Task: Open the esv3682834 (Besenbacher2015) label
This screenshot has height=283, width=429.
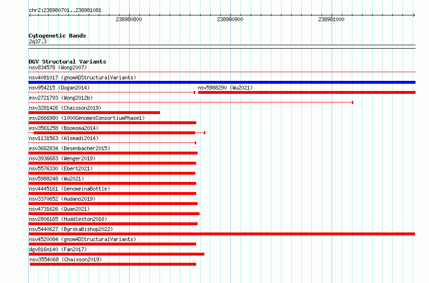Action: tap(69, 148)
